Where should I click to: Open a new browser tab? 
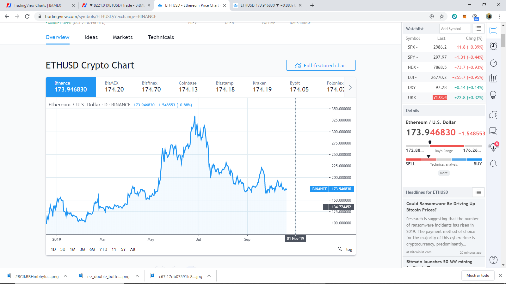click(312, 5)
